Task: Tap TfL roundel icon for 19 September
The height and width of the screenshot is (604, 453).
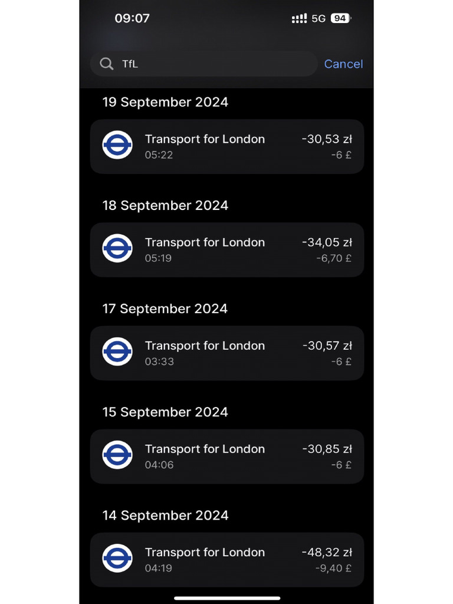Action: point(117,145)
